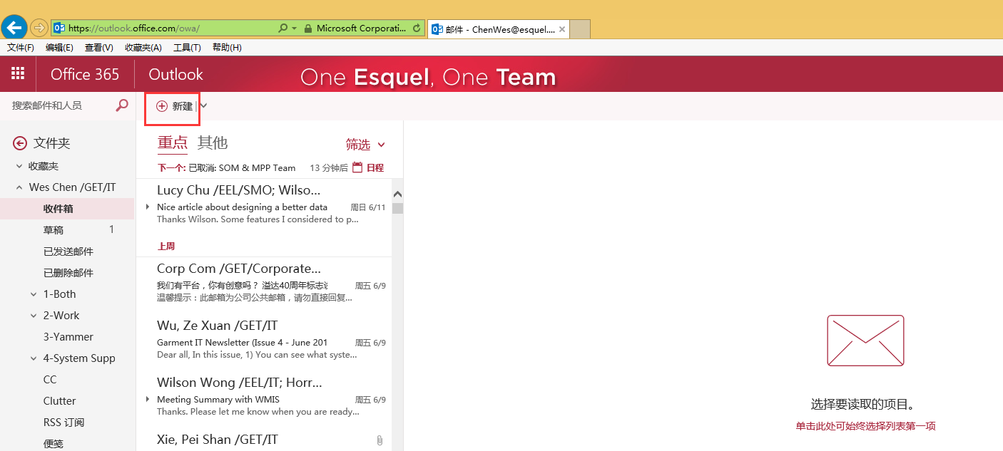
Task: Expand the 4-System Supp folder
Action: pyautogui.click(x=34, y=358)
